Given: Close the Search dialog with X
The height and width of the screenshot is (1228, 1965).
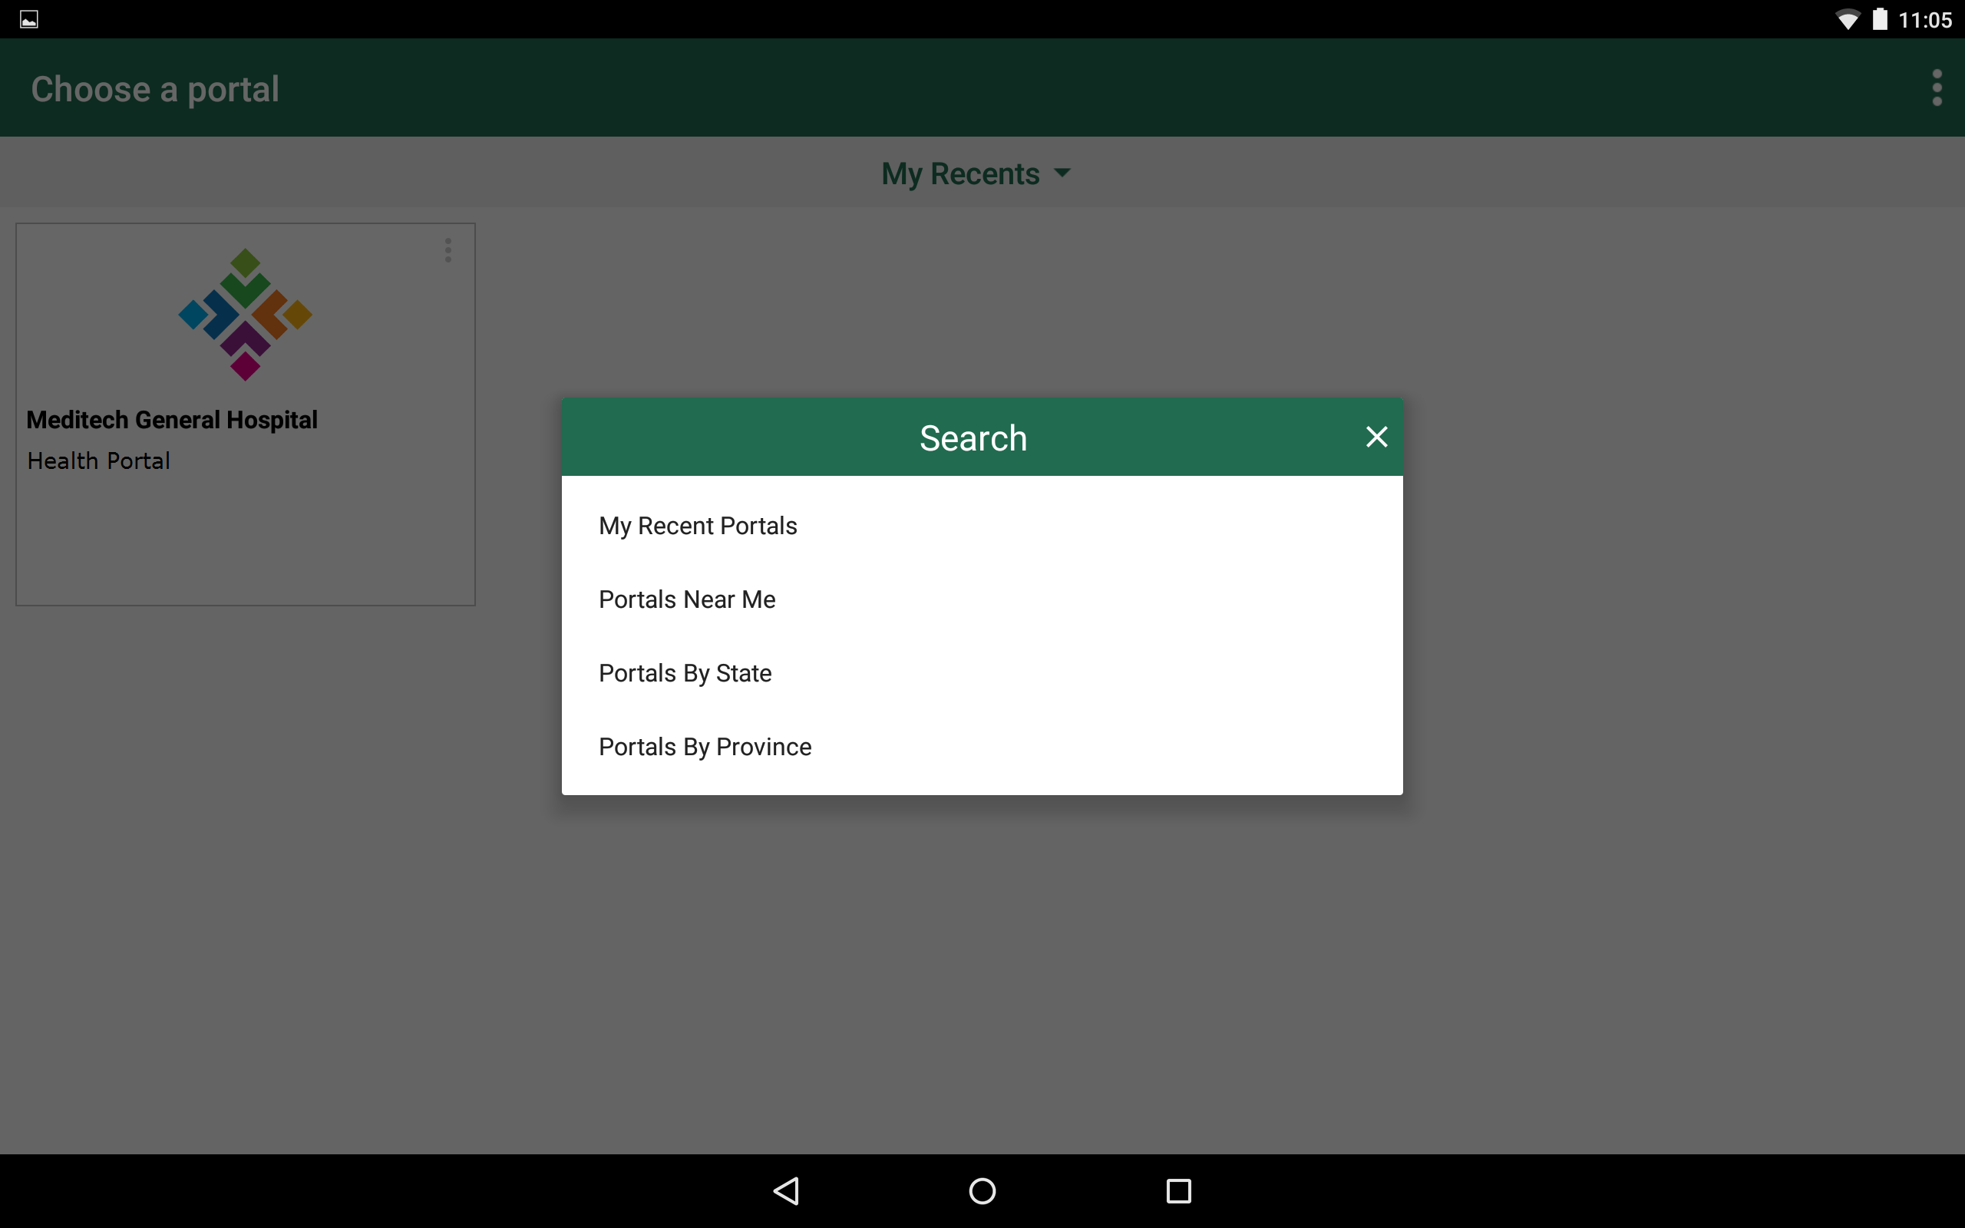Looking at the screenshot, I should (1376, 437).
